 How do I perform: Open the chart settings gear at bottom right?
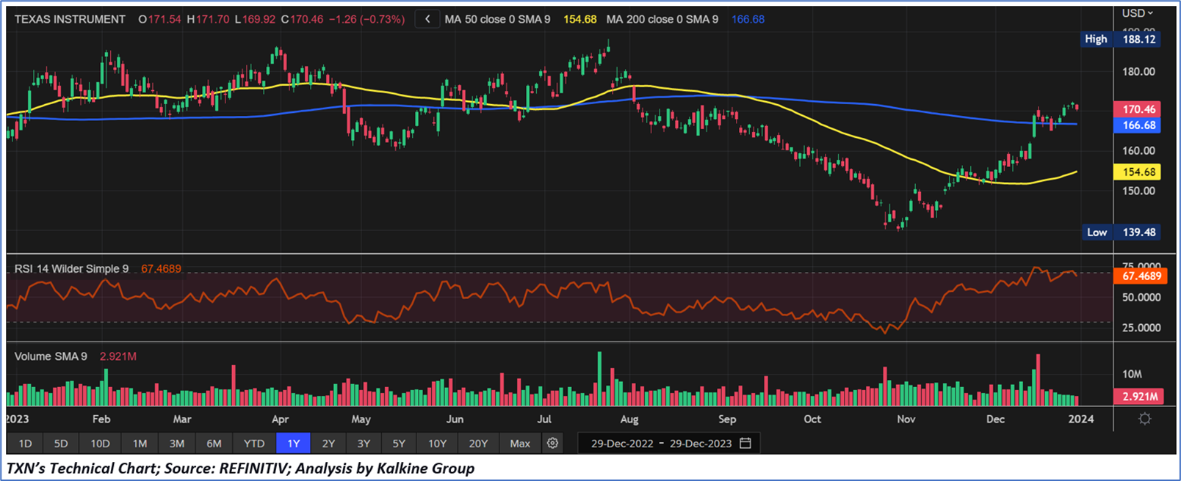(1144, 419)
